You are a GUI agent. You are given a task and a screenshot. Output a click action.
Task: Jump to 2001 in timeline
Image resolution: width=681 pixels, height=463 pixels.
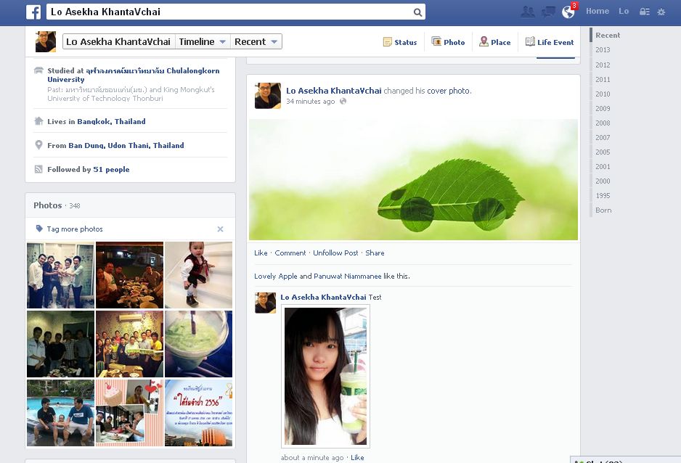pyautogui.click(x=603, y=167)
